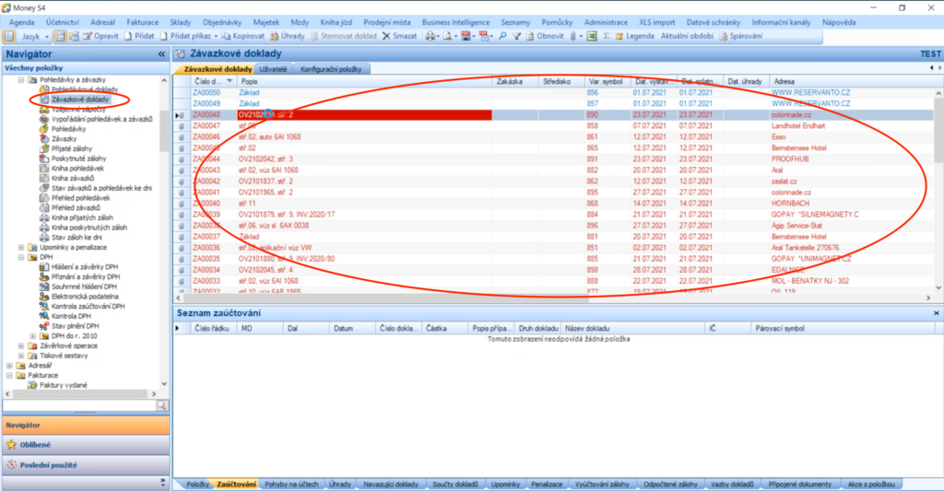944x491 pixels.
Task: Select Přiznání a závěrky DPH tree item
Action: coord(86,276)
